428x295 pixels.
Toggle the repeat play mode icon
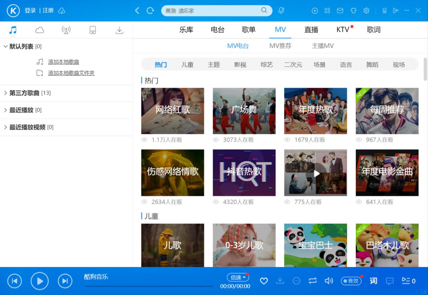coord(313,281)
